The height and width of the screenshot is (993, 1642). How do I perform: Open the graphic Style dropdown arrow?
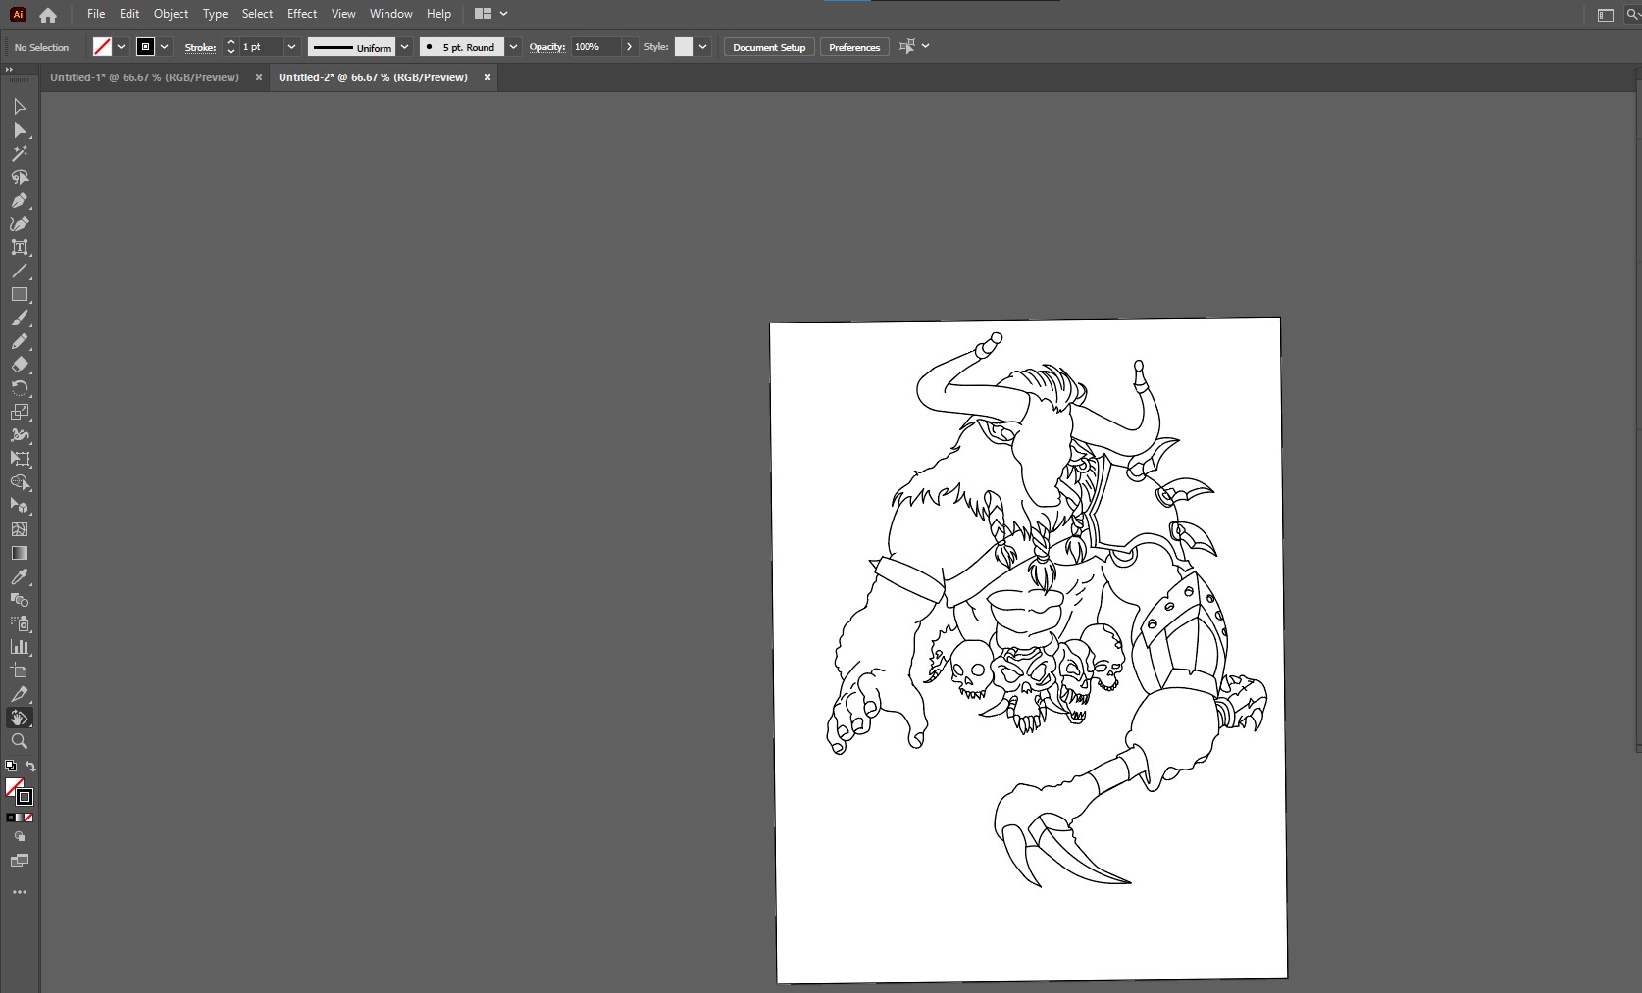702,47
